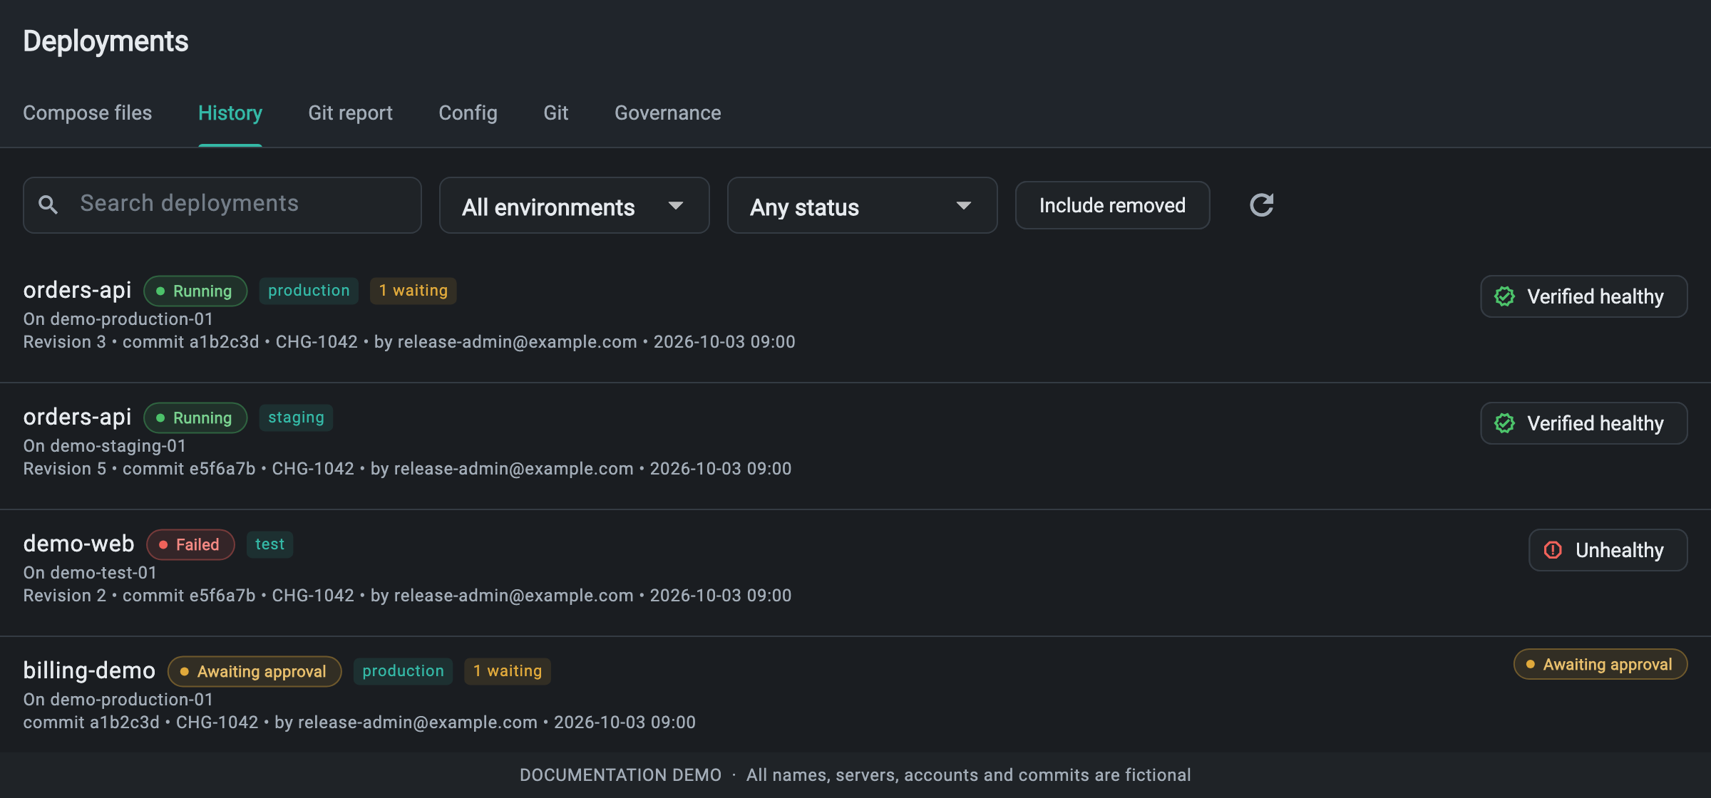Click the Running status chip on orders-api production
1711x798 pixels.
pyautogui.click(x=195, y=291)
